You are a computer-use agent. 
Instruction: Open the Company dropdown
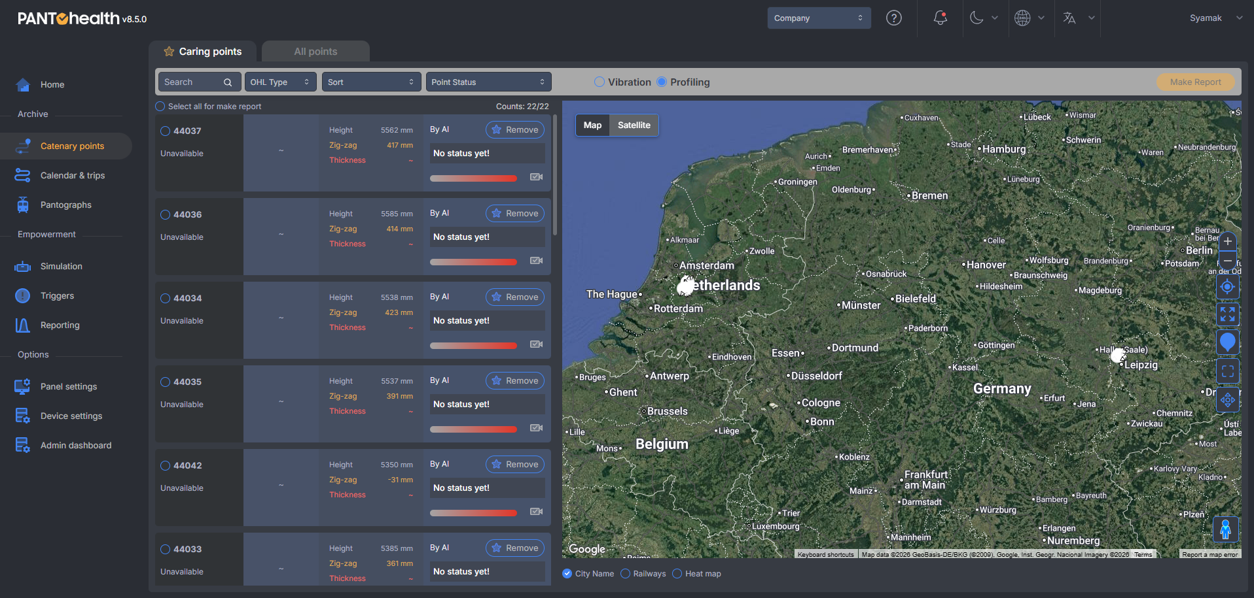click(819, 18)
